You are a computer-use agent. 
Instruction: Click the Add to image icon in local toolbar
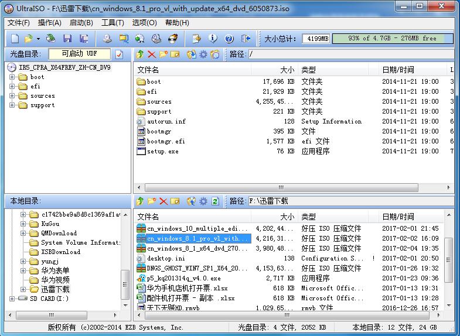pyautogui.click(x=192, y=201)
